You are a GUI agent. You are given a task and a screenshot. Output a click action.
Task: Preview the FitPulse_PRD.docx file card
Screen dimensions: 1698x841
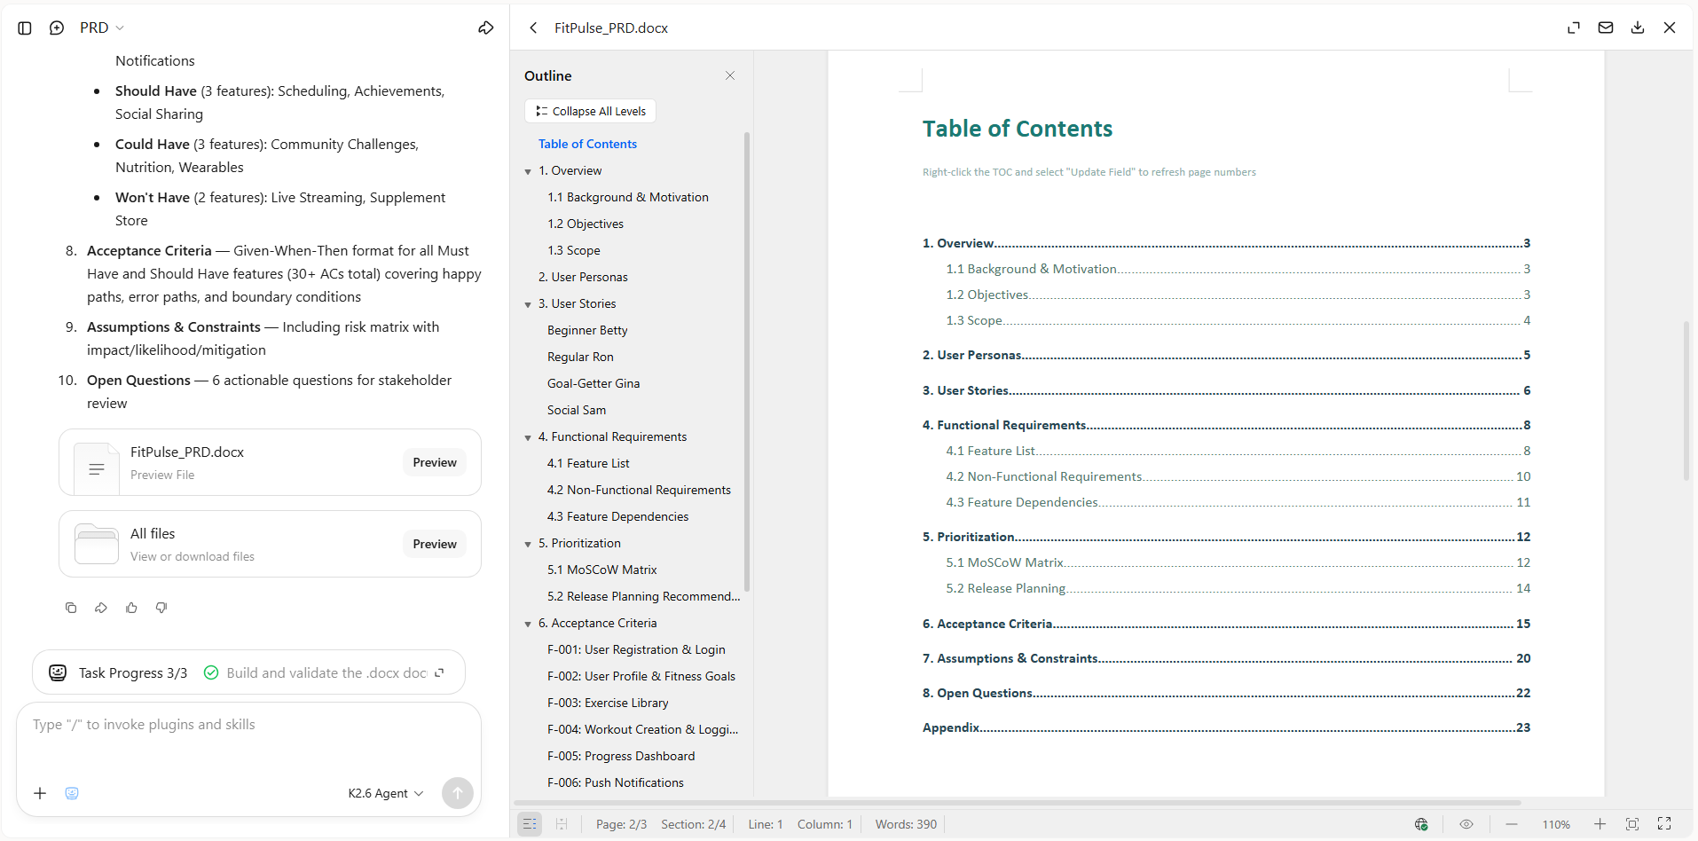(x=435, y=462)
